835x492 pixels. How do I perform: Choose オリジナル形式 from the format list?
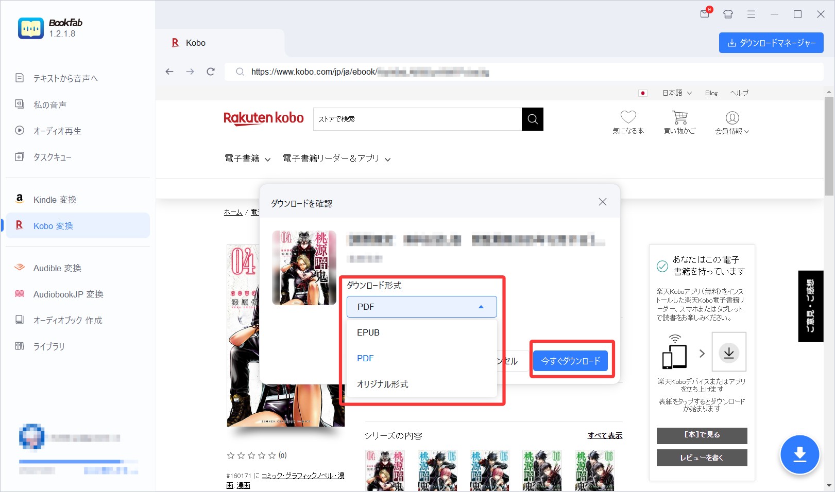pos(382,384)
